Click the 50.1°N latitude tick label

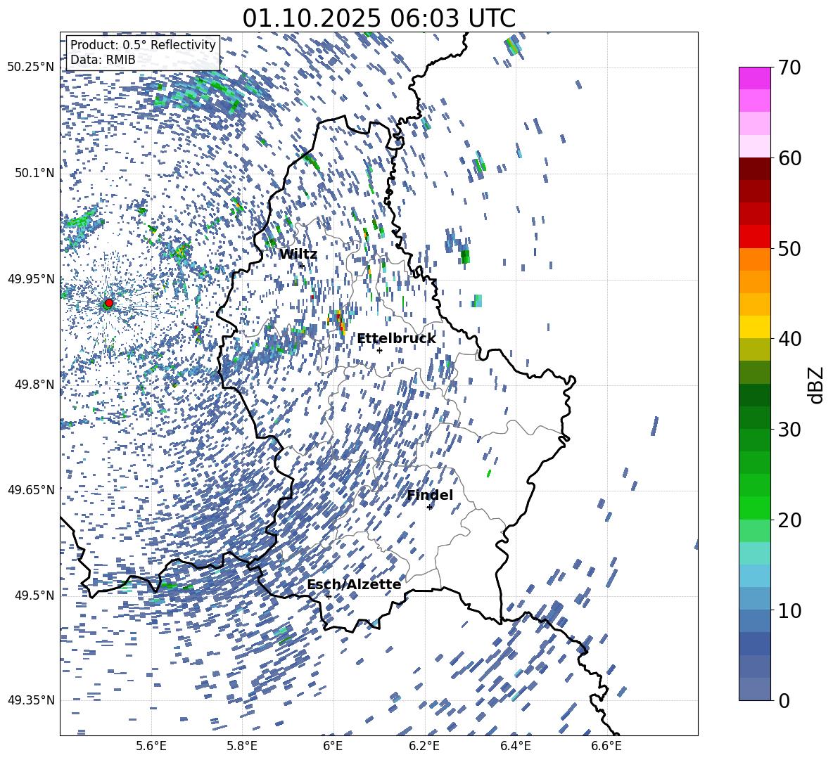[x=34, y=174]
